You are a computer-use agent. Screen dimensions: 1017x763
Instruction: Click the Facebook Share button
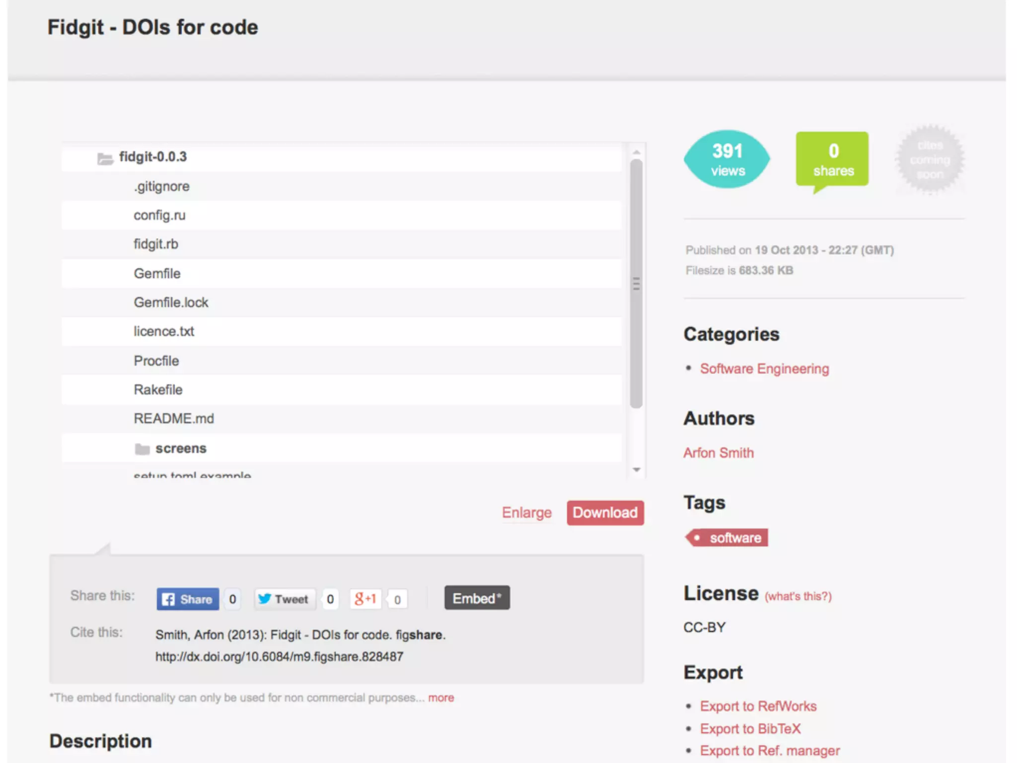tap(188, 599)
